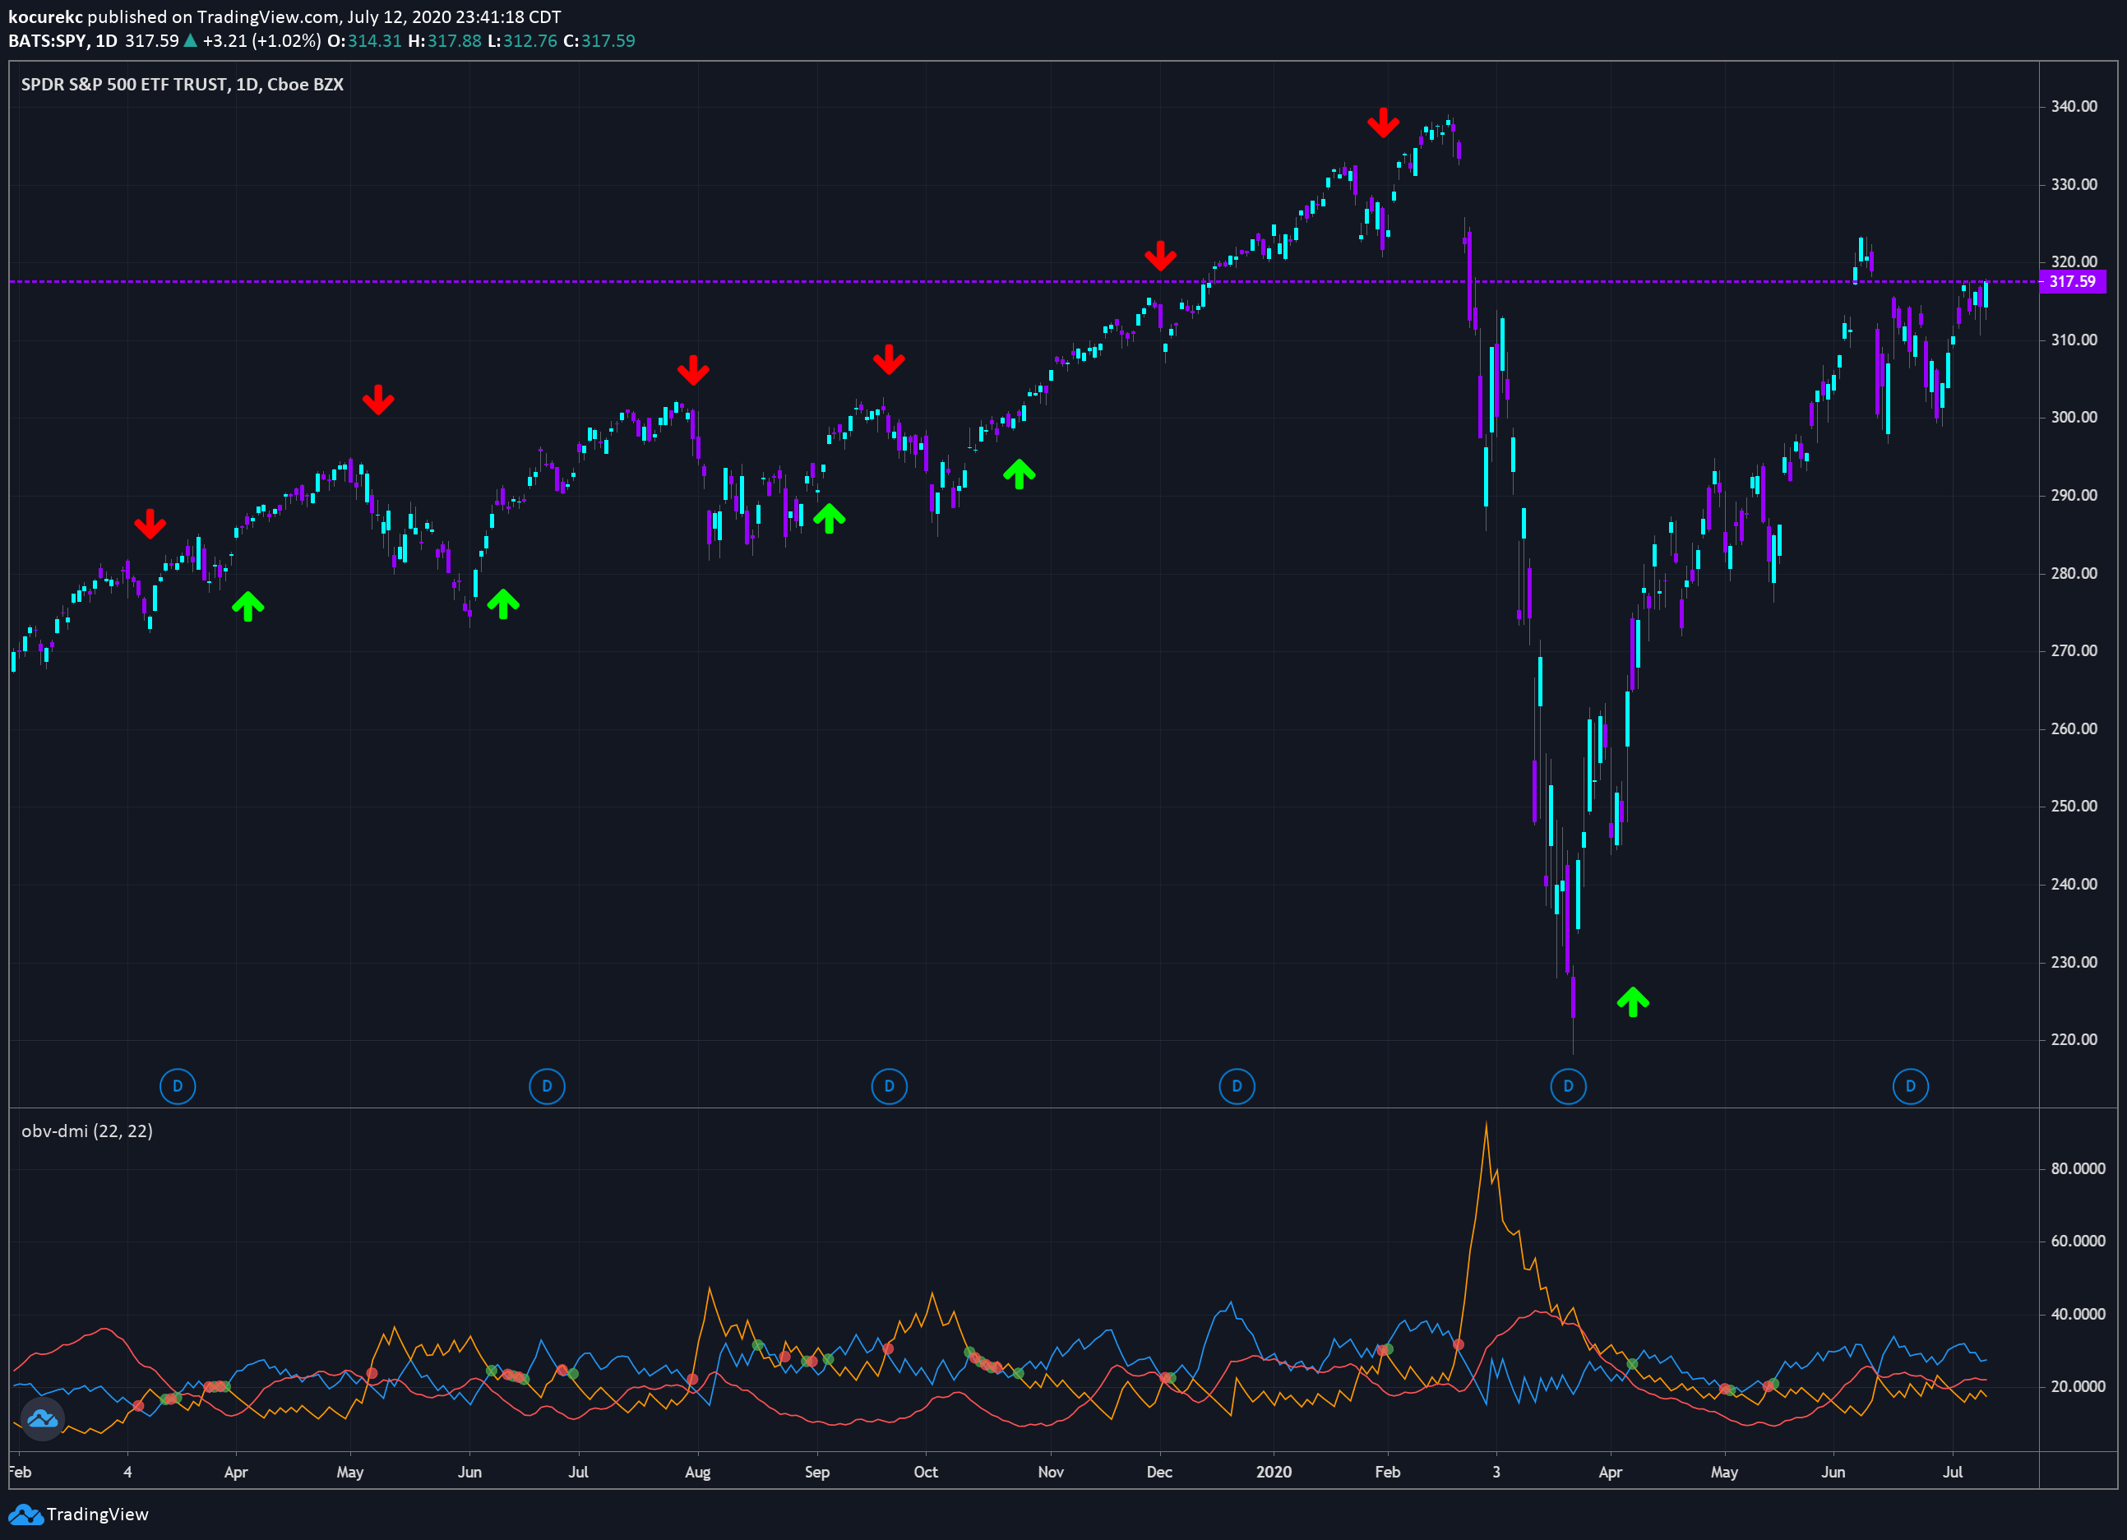The height and width of the screenshot is (1540, 2127).
Task: Click the 300.00 price axis label
Action: (x=2074, y=418)
